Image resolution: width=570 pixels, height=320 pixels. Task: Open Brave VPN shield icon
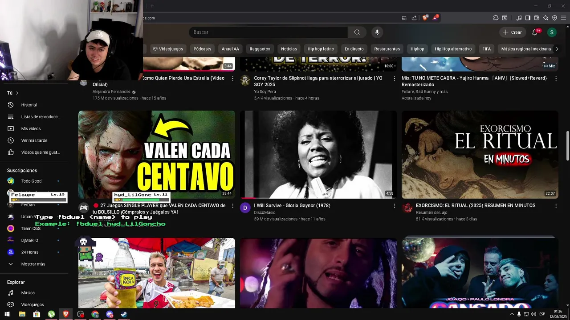pyautogui.click(x=554, y=18)
